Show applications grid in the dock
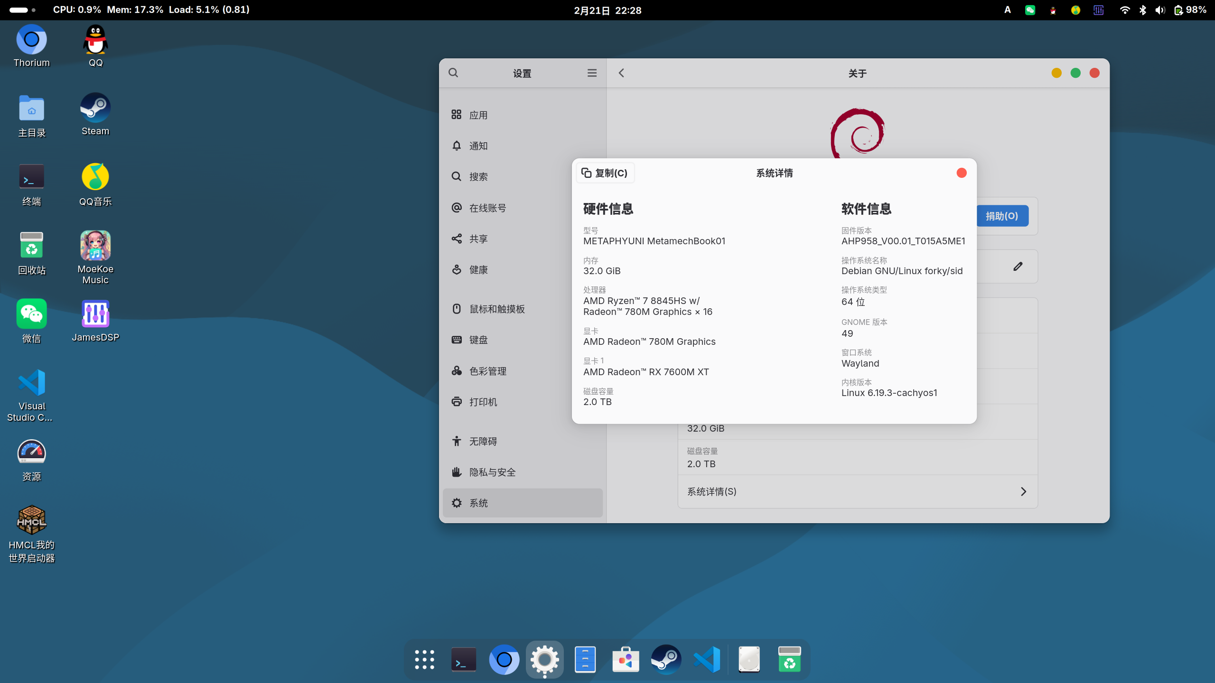The height and width of the screenshot is (683, 1215). (424, 660)
